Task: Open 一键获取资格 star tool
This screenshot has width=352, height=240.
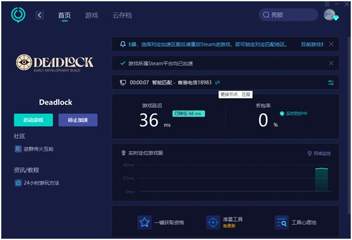Action: coord(144,222)
